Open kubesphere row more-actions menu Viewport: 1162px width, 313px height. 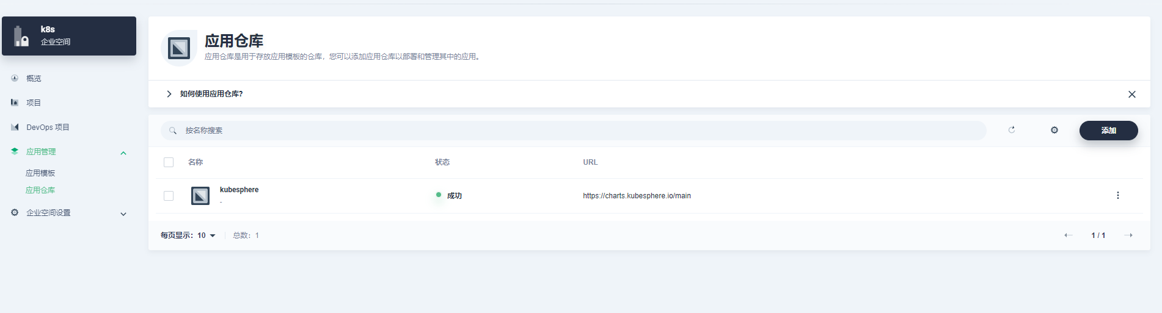click(x=1118, y=195)
